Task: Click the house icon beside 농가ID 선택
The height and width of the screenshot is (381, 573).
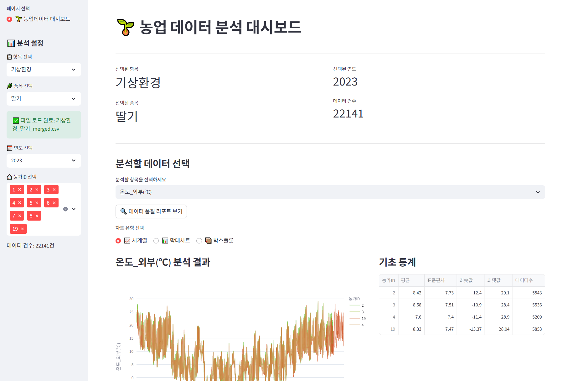Action: (x=9, y=177)
